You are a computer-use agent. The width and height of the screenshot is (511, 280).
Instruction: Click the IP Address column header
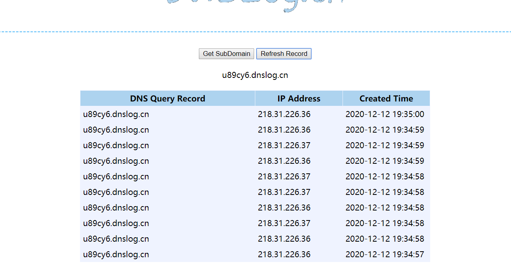299,99
